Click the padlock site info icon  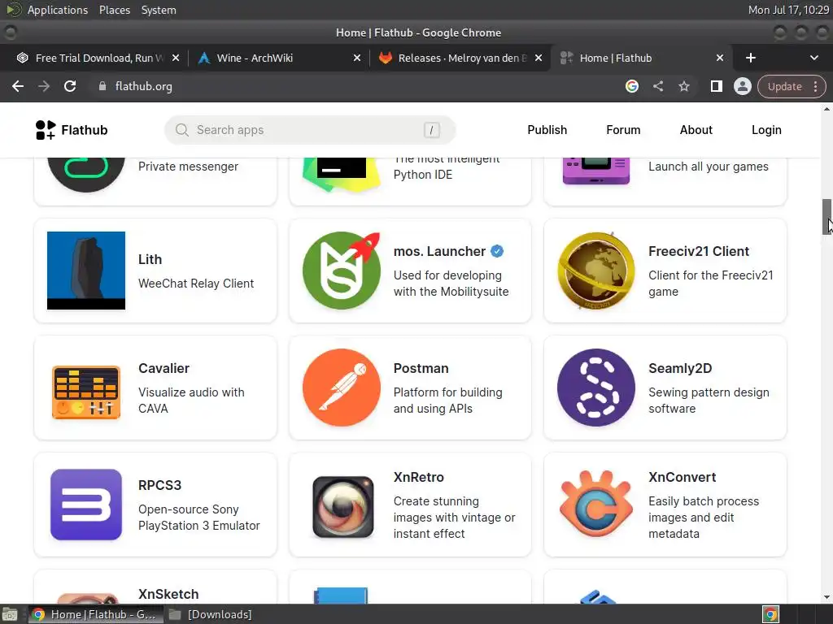(x=102, y=86)
